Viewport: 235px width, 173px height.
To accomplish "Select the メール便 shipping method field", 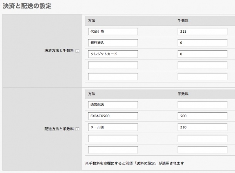I will click(113, 127).
